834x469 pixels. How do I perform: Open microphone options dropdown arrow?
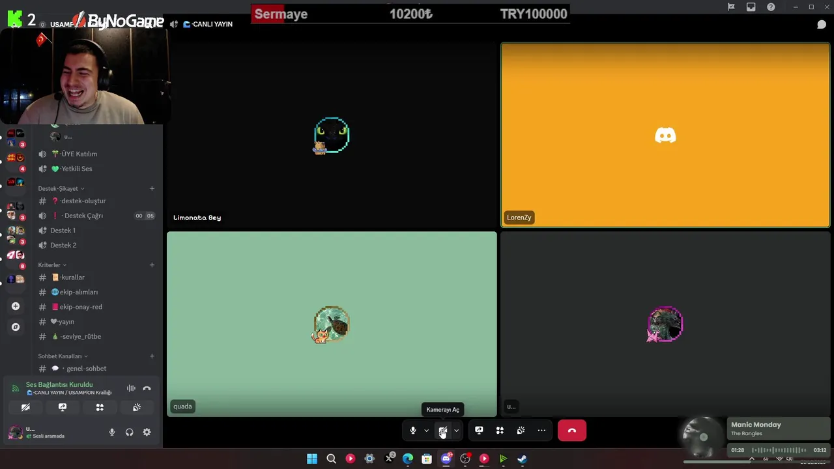426,431
